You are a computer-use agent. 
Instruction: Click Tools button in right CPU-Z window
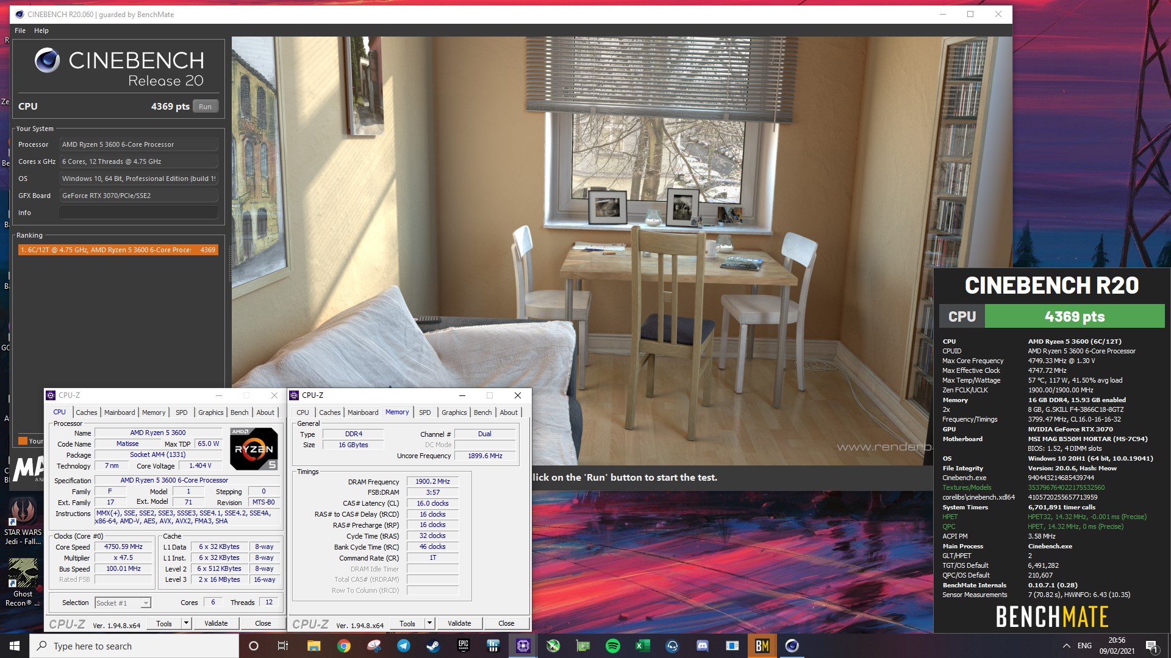(407, 623)
